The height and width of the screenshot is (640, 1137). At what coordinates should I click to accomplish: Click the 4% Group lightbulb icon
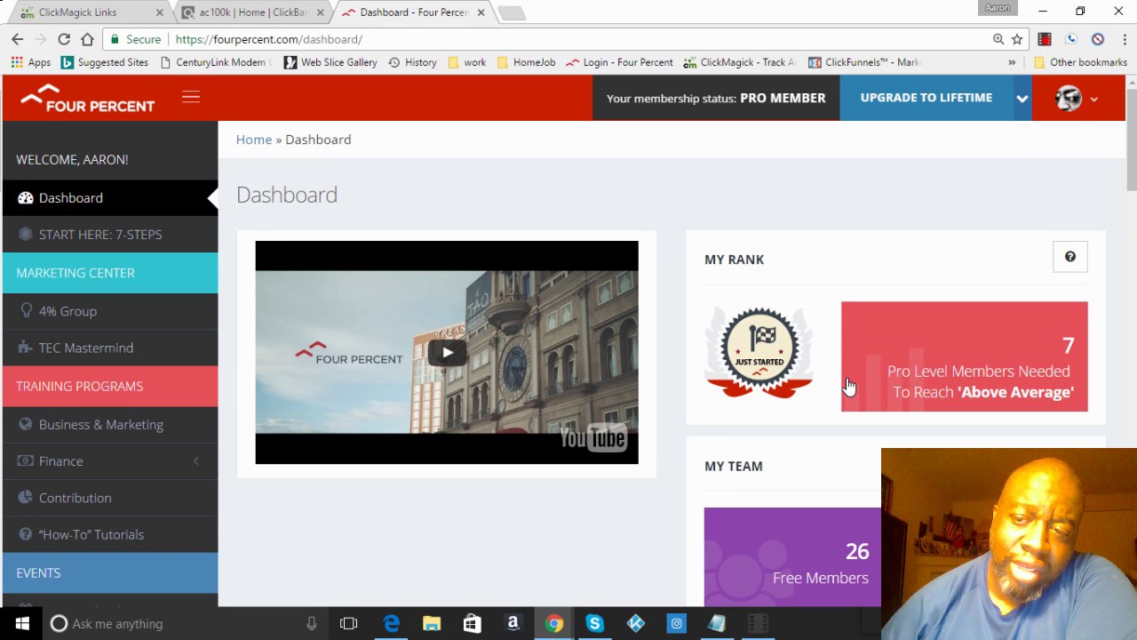coord(26,311)
